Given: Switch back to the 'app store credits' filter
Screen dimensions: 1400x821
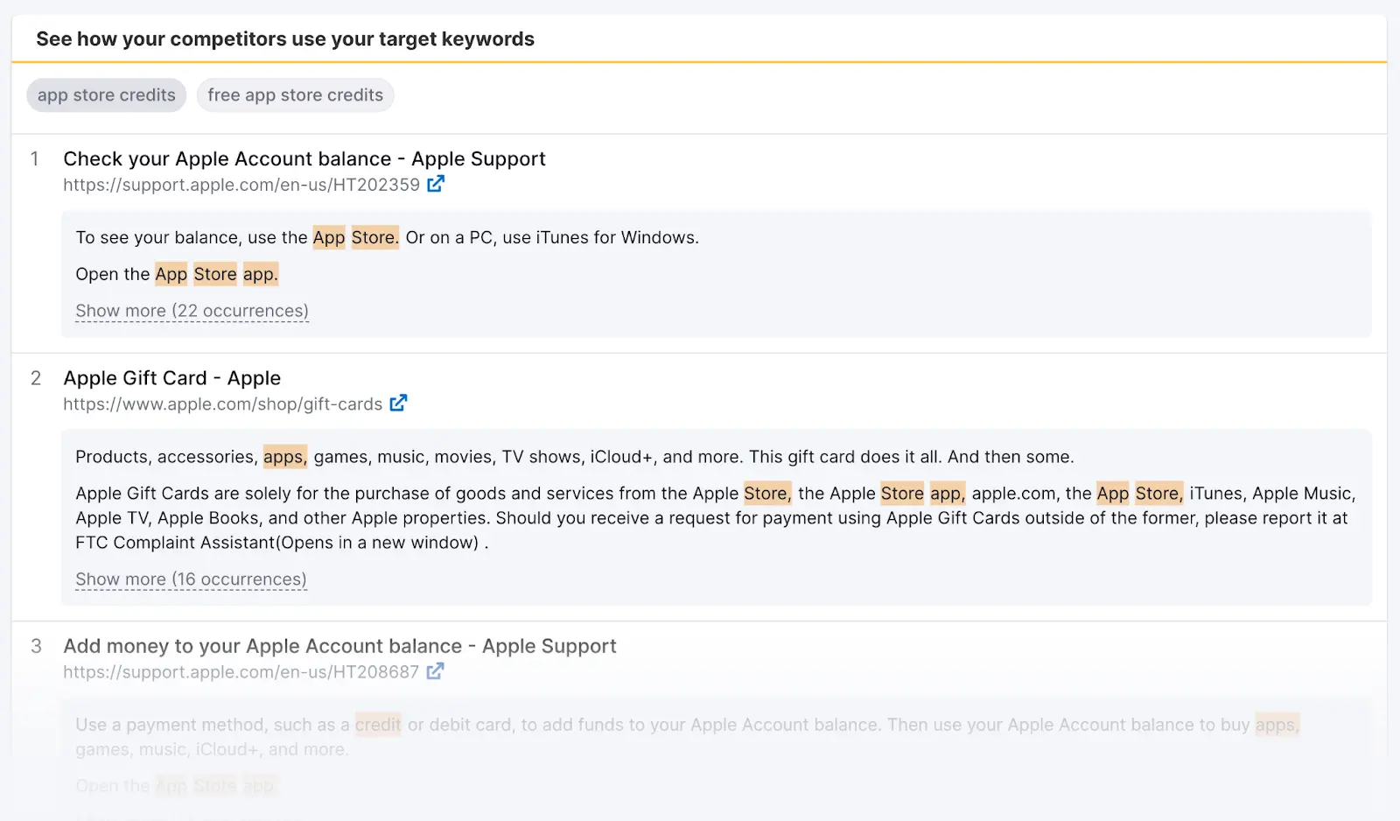Looking at the screenshot, I should (x=106, y=95).
